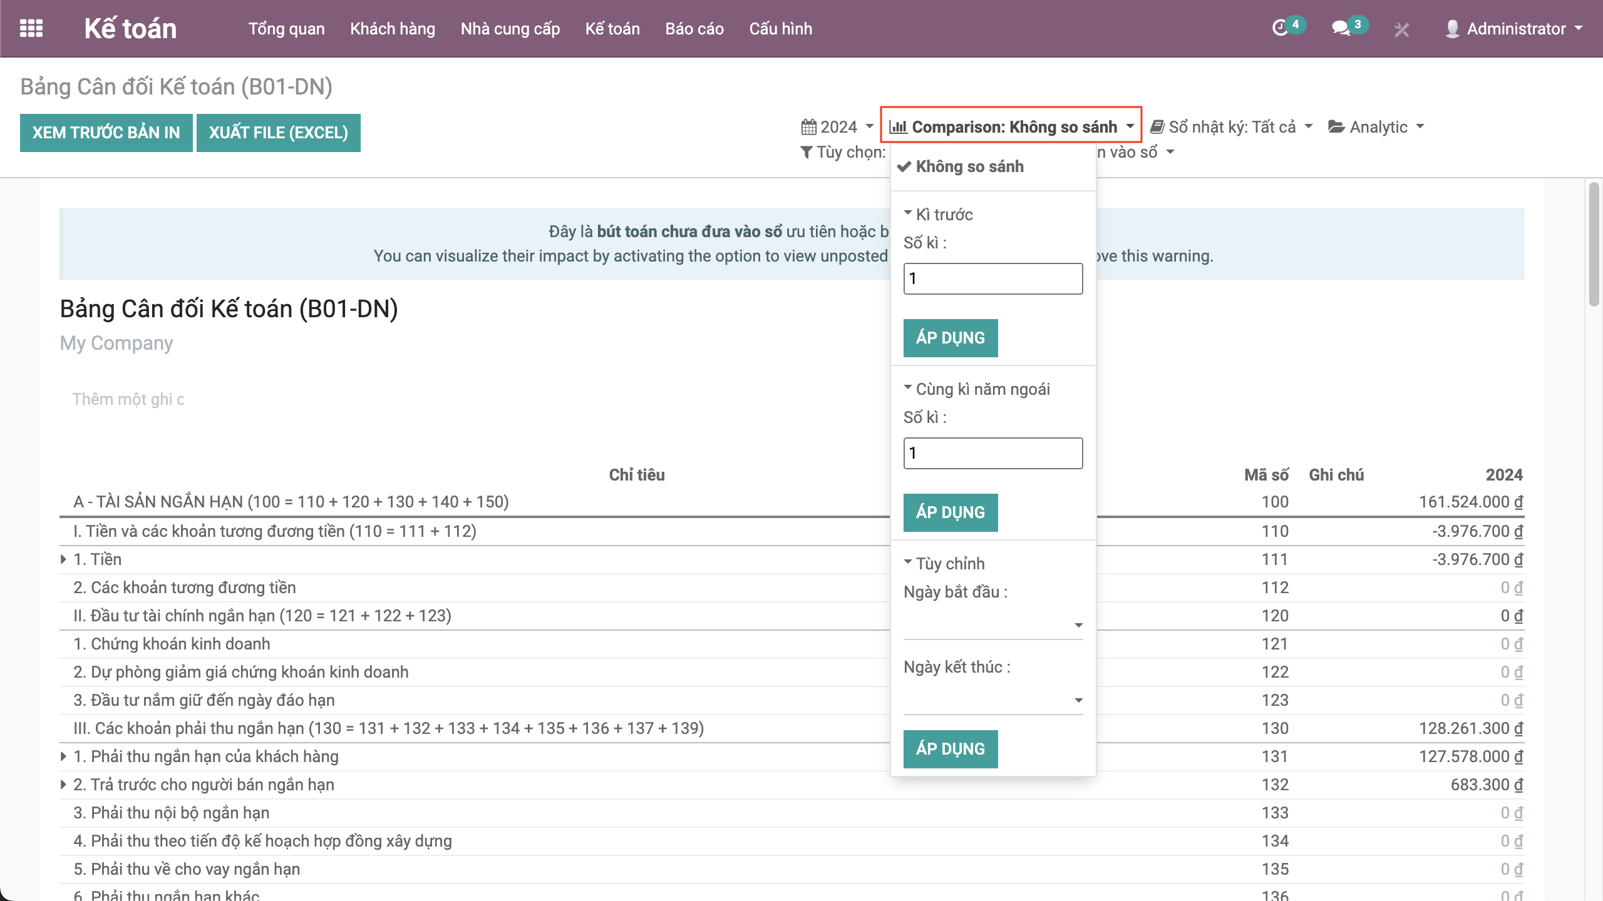
Task: Click the developer tools wrench icon
Action: point(1401,29)
